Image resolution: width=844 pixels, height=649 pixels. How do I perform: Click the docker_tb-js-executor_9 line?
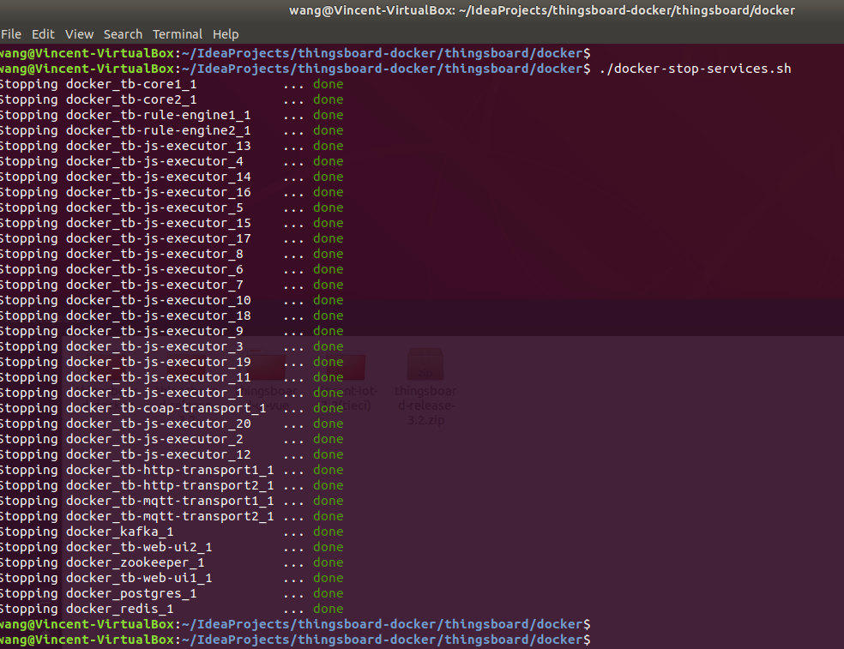(x=172, y=331)
